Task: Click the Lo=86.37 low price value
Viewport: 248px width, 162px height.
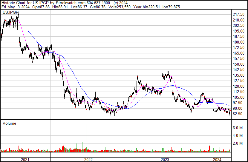Action: tap(79, 7)
